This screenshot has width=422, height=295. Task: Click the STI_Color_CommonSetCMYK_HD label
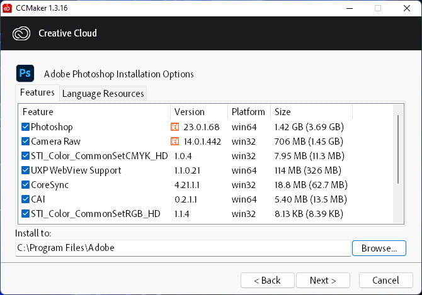[x=100, y=156]
